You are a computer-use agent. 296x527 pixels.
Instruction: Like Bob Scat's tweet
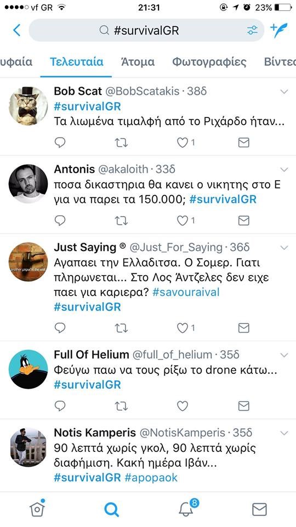click(182, 143)
